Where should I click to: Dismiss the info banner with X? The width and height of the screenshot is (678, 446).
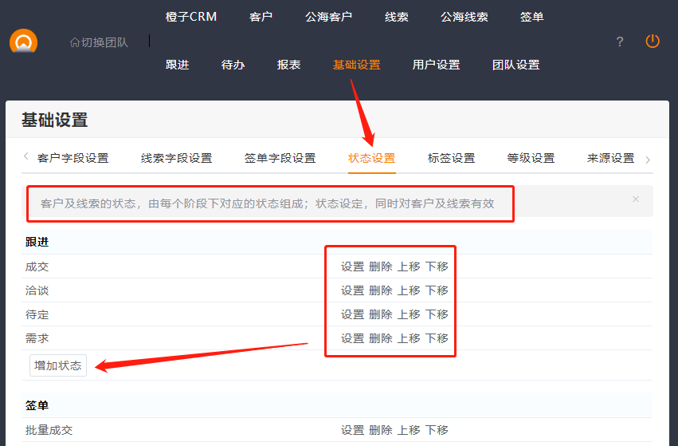click(x=635, y=199)
